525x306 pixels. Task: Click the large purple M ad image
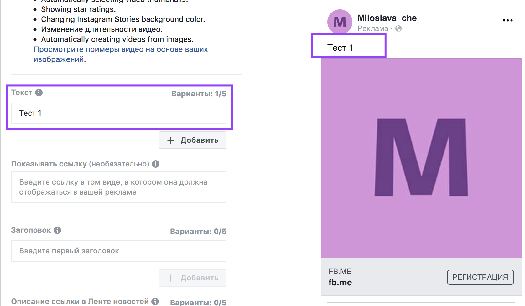click(421, 158)
